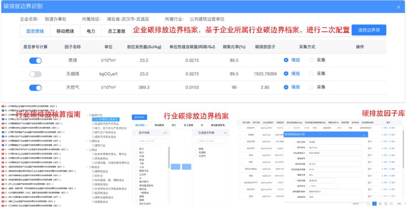406x208 pixels.
Task: Click the 碳排放因子 column header
Action: coord(264,47)
